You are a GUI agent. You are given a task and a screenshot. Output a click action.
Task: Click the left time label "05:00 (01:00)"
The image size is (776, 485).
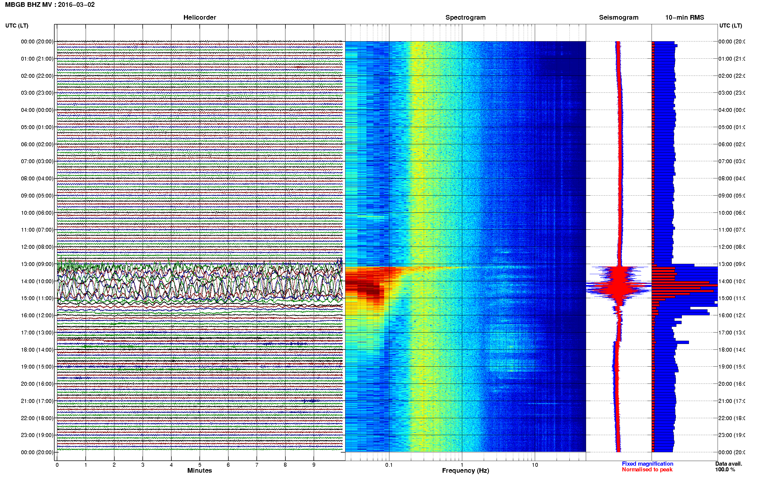[x=37, y=127]
